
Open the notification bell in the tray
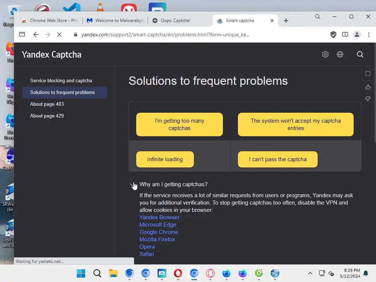366,273
